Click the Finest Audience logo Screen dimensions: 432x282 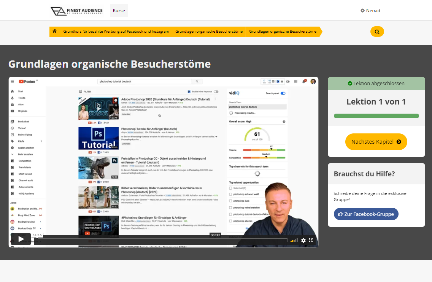[x=76, y=11]
